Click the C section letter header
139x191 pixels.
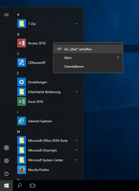point(18,54)
